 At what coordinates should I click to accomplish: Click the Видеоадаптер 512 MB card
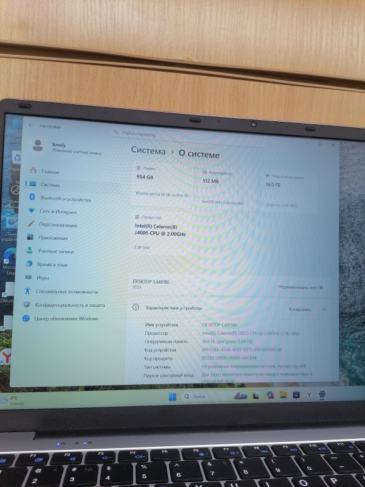coord(230,187)
